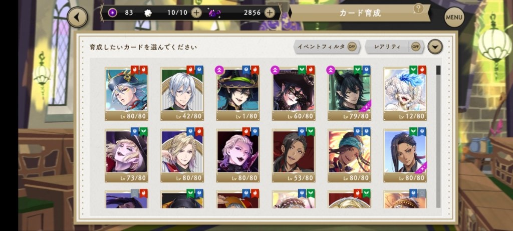The image size is (513, 231).
Task: Select the card with Lv 12/80
Action: coord(405,94)
